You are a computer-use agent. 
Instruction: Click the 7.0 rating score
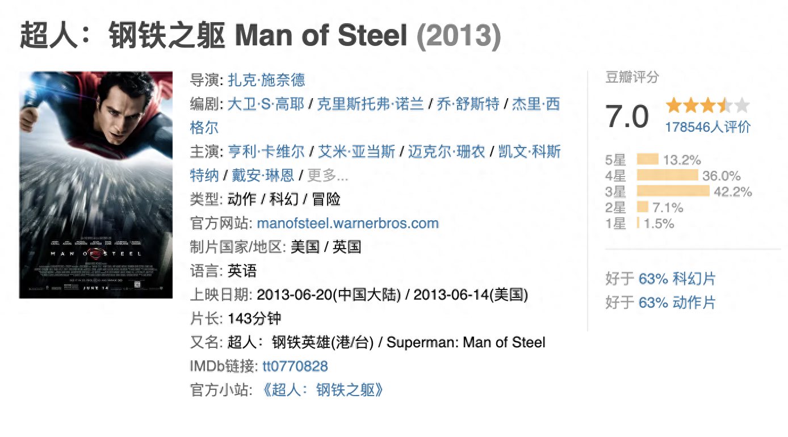point(627,116)
